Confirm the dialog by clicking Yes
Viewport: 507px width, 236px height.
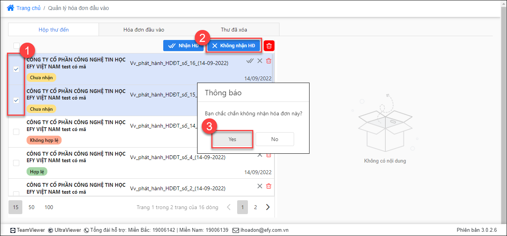point(232,139)
